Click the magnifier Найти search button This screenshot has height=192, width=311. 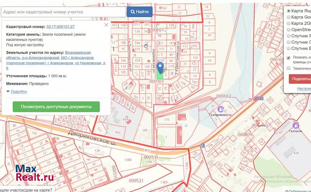pos(140,12)
